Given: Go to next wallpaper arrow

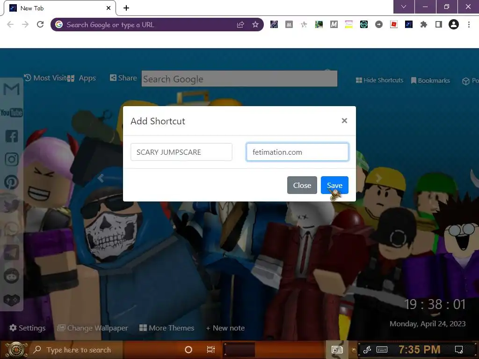Looking at the screenshot, I should pyautogui.click(x=378, y=178).
